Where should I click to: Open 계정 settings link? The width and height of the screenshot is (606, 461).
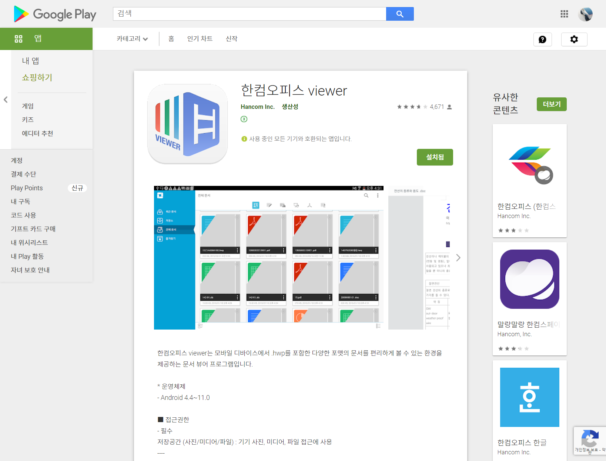pos(17,160)
